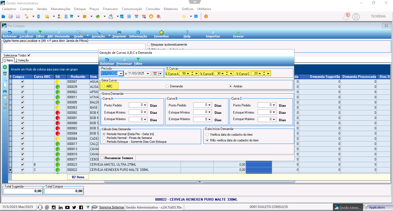Click the Retornar icon in the curve dialog
This screenshot has height=211, width=393.
pos(107,60)
